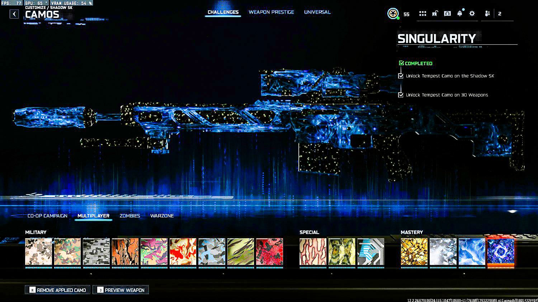Click the PREVIEW WEAPON button
This screenshot has height=302, width=538.
point(121,290)
